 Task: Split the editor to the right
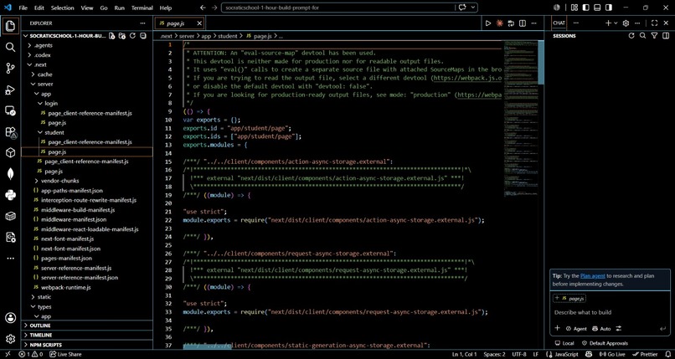pyautogui.click(x=523, y=23)
